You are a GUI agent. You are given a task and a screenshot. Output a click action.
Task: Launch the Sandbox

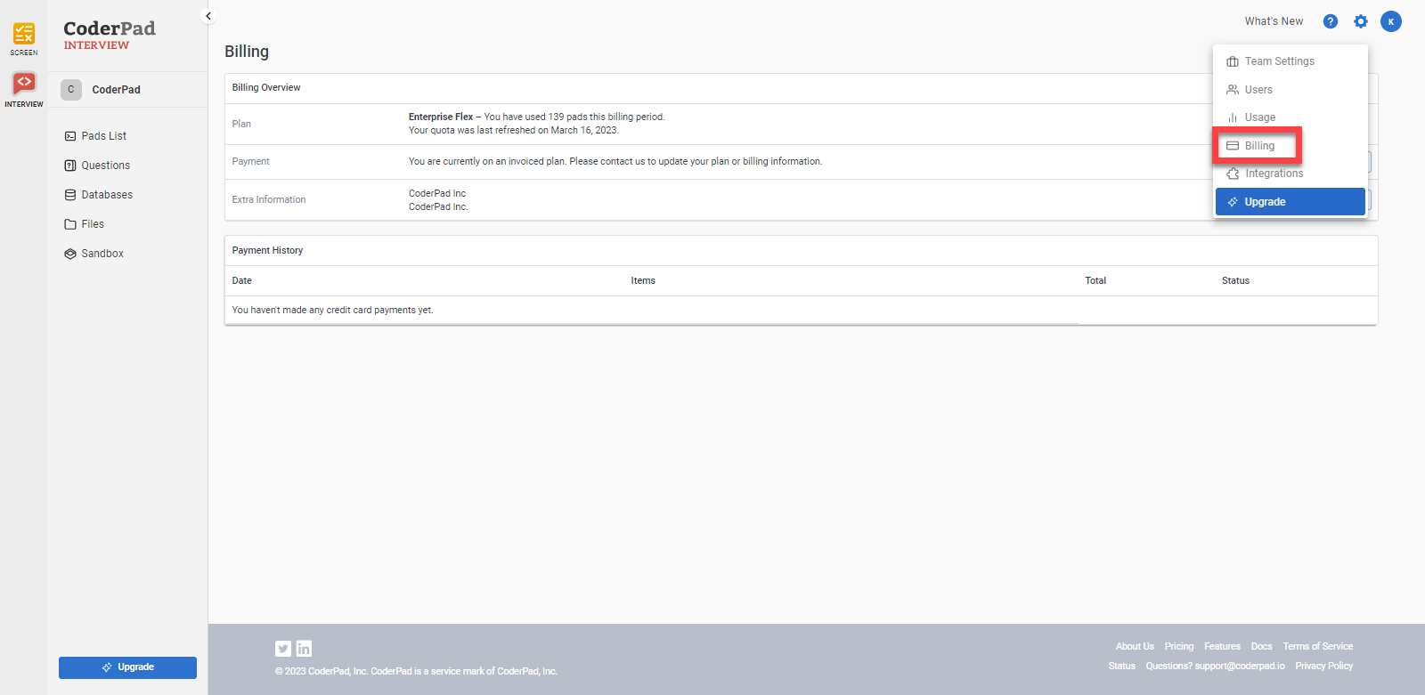(102, 254)
